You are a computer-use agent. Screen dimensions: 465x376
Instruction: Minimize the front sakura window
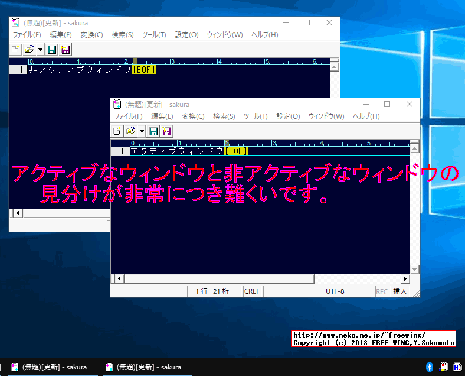tap(366, 104)
